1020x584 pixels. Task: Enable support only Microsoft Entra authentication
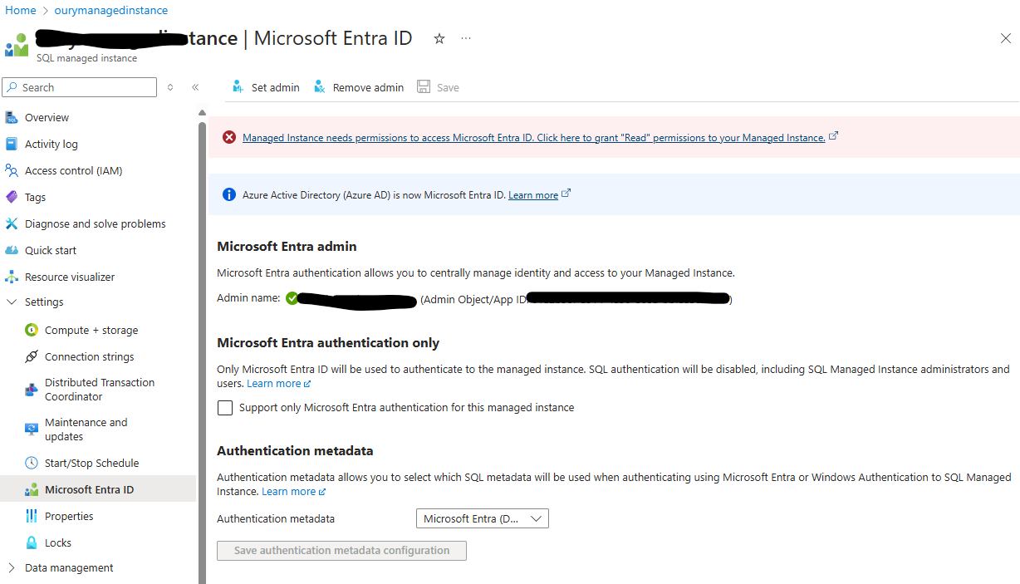click(x=225, y=407)
